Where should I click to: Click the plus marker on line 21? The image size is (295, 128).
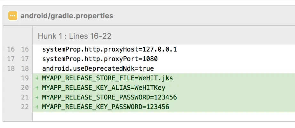(37, 97)
